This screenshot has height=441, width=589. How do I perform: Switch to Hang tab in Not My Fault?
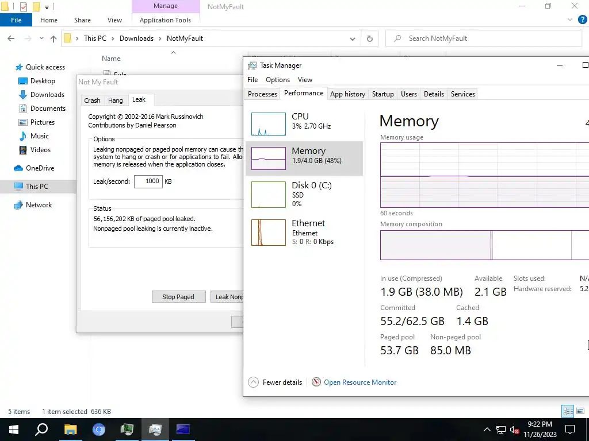115,100
